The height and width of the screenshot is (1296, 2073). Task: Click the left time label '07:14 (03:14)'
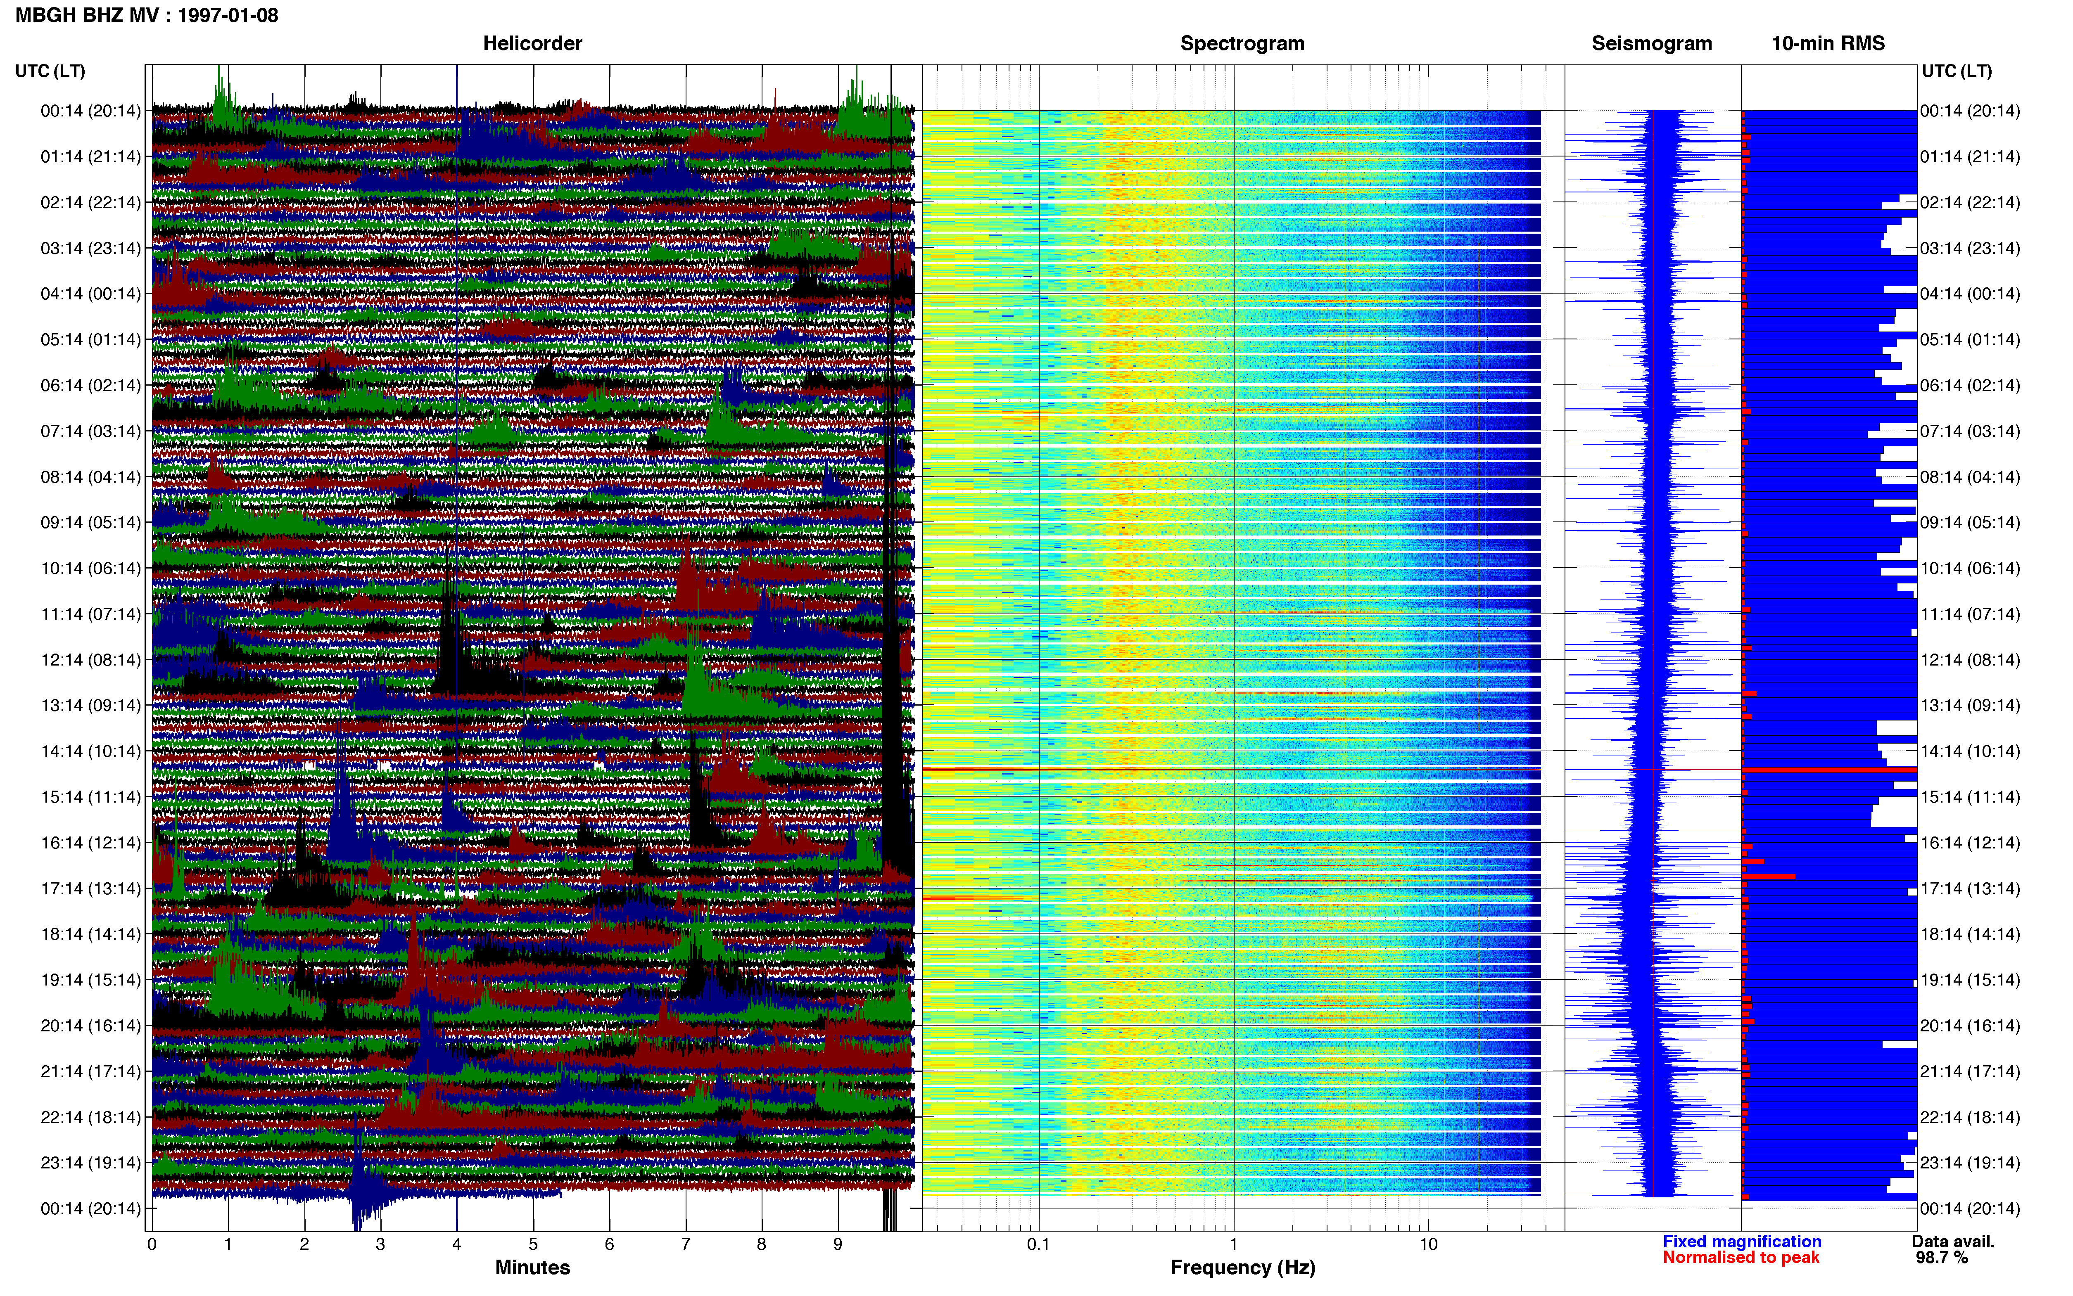[91, 431]
